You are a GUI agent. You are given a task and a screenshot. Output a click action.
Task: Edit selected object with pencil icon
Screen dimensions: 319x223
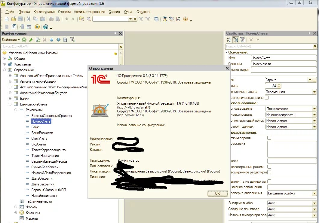click(x=31, y=40)
